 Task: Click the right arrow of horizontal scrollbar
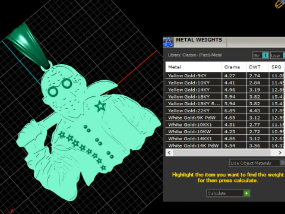point(280,153)
